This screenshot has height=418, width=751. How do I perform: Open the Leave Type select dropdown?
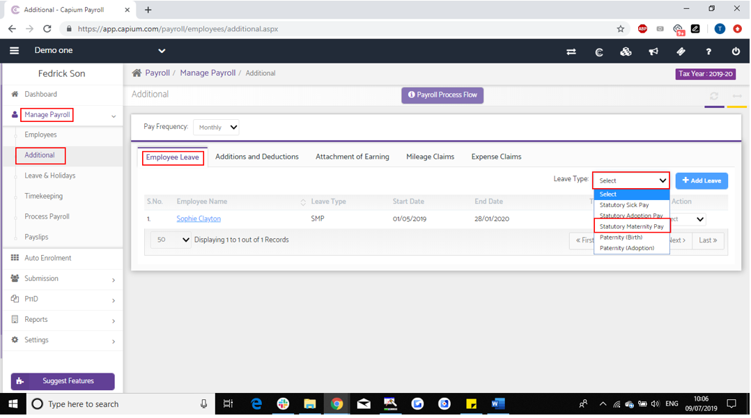point(631,180)
